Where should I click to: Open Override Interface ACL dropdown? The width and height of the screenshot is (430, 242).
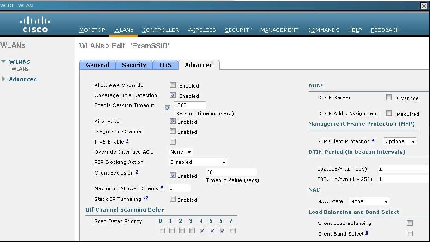(181, 152)
